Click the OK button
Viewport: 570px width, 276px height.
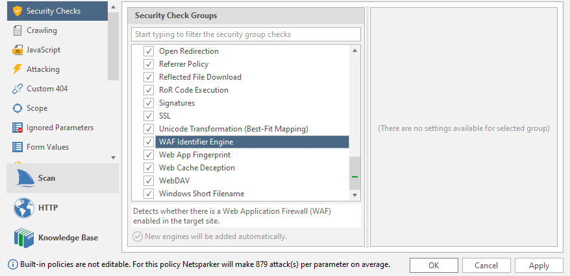tap(434, 266)
